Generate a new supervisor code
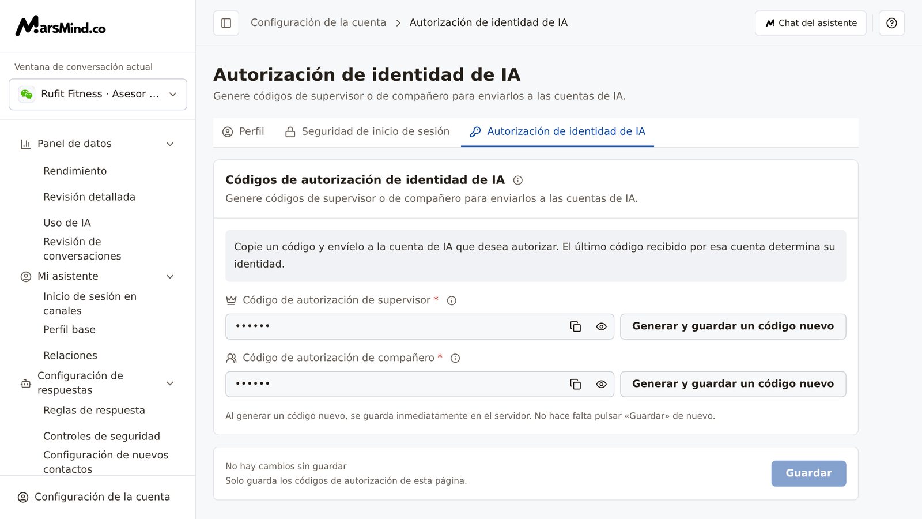 pos(733,326)
